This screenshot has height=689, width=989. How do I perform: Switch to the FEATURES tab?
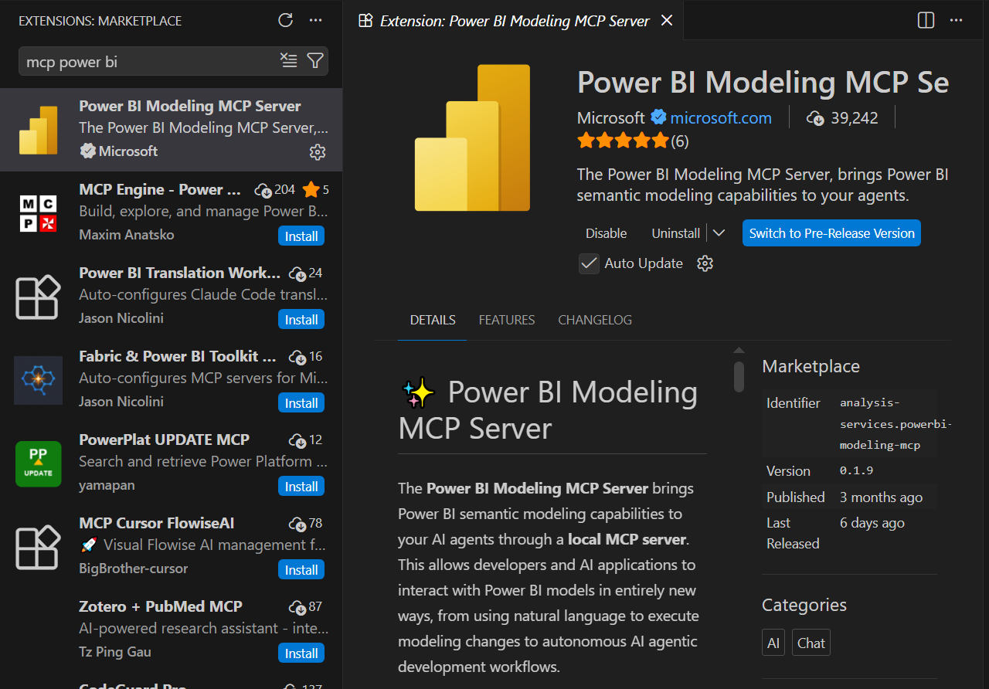(x=507, y=320)
